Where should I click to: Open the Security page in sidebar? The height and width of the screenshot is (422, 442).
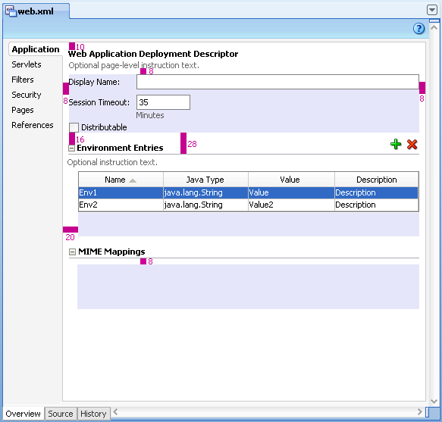[27, 95]
